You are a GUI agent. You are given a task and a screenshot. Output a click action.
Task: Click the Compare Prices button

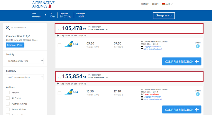15,45
